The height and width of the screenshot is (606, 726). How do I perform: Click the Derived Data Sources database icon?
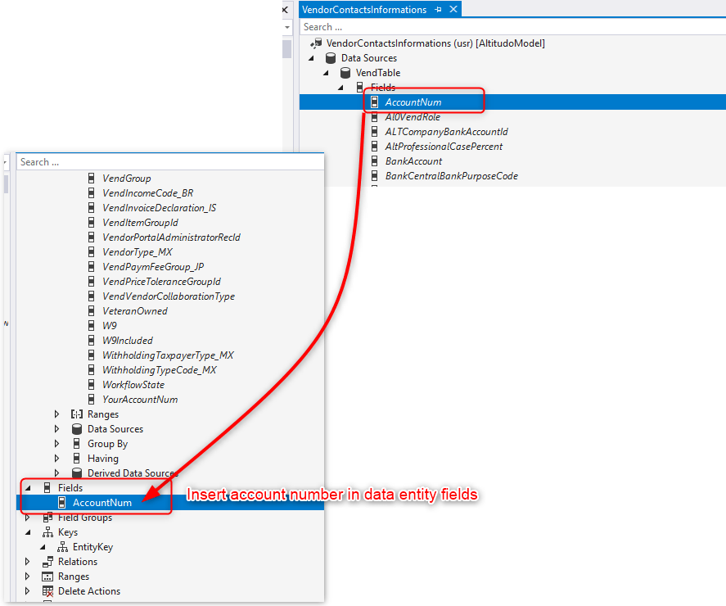pyautogui.click(x=77, y=473)
